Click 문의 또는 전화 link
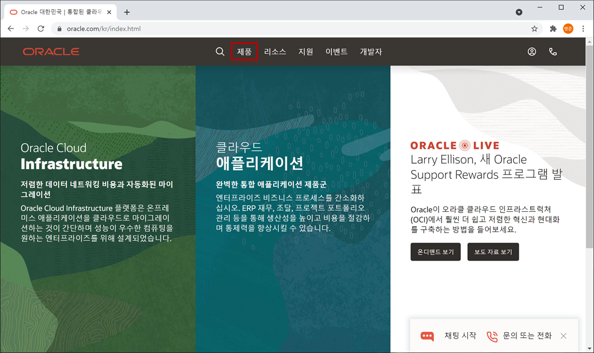Viewport: 594px width, 353px height. [527, 335]
